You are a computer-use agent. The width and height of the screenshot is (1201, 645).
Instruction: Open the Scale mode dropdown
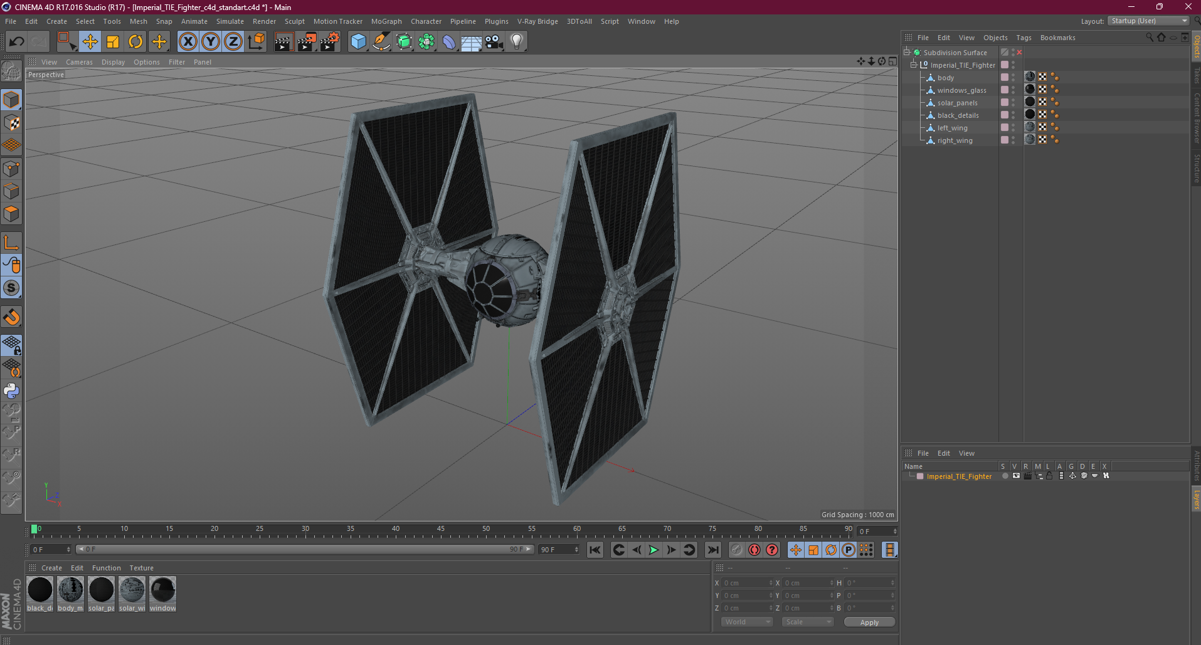pyautogui.click(x=807, y=622)
